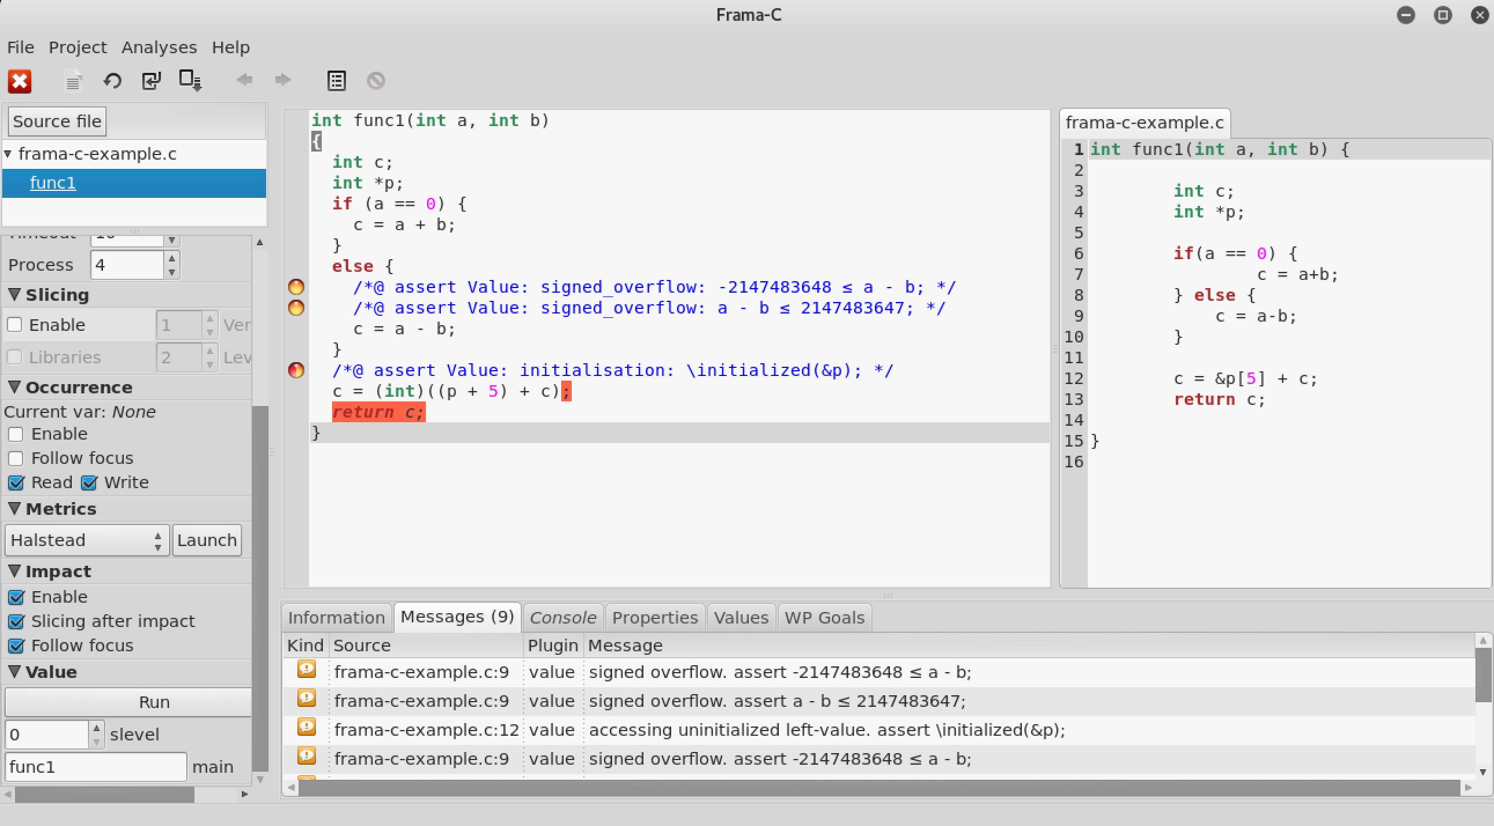Click the stop analysis icon
This screenshot has width=1494, height=826.
376,80
